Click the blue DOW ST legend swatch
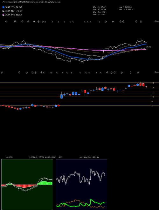 pyautogui.click(x=3, y=7)
